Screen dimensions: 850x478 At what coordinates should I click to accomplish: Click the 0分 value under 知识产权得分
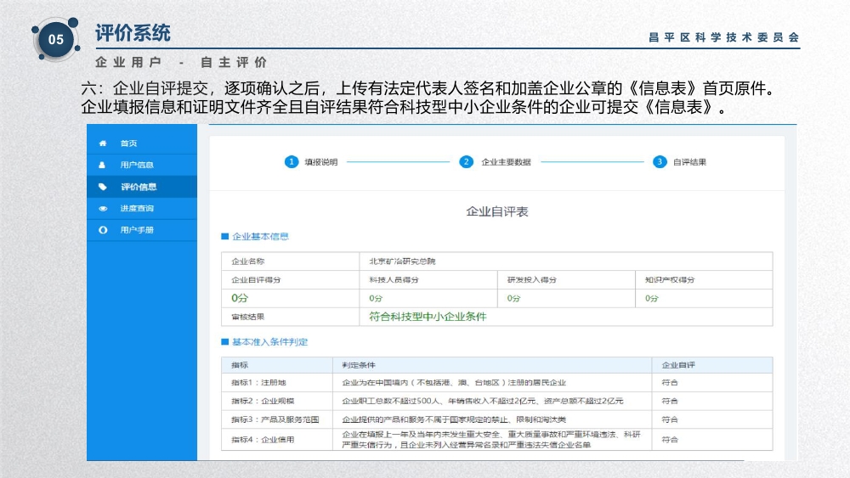pos(652,298)
